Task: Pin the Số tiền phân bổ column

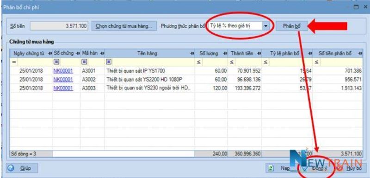Action: click(360, 53)
